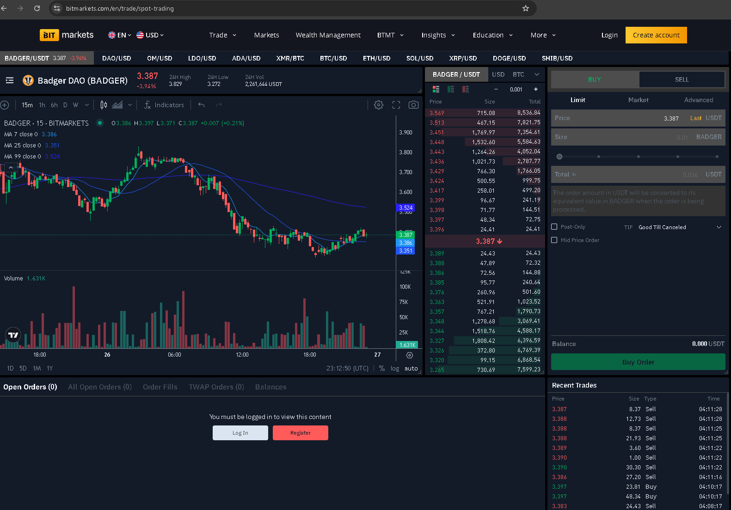Undo the last chart action
The width and height of the screenshot is (731, 510).
coord(202,105)
